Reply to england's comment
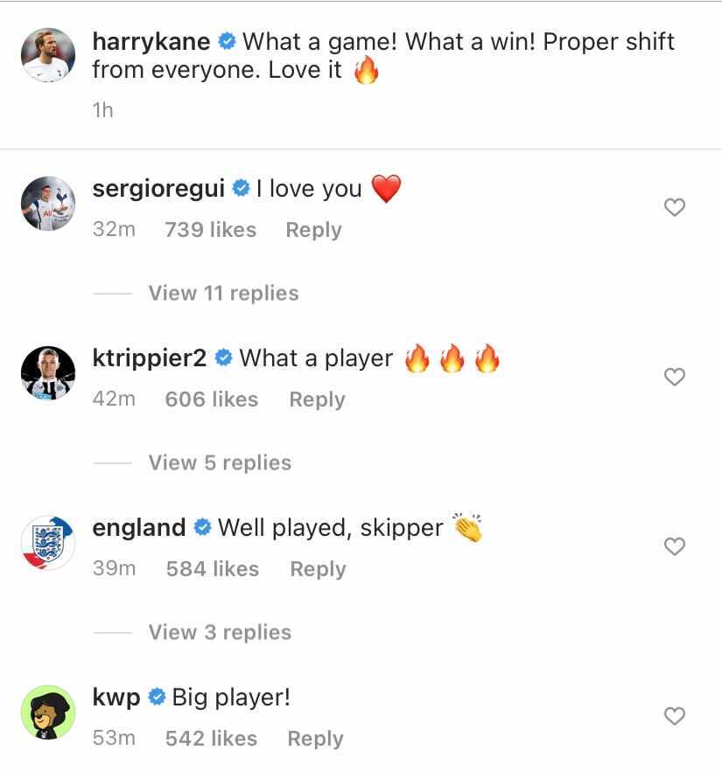The height and width of the screenshot is (771, 722). 318,570
